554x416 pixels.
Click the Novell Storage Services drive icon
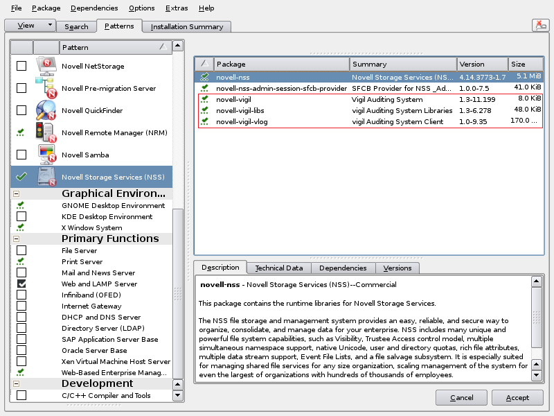[46, 177]
